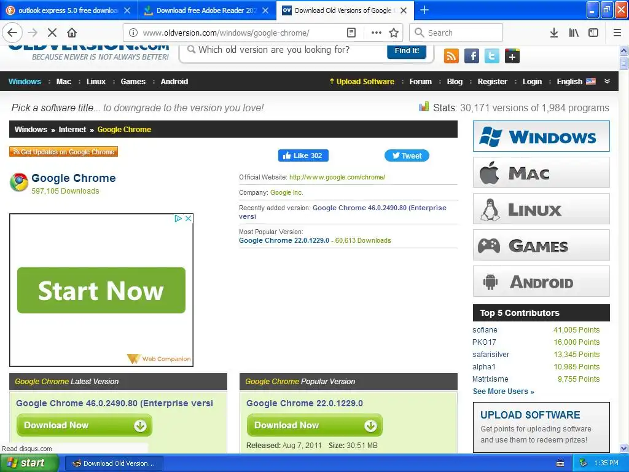Open the Windows Start menu
Viewport: 629px width, 472px height.
coord(28,463)
